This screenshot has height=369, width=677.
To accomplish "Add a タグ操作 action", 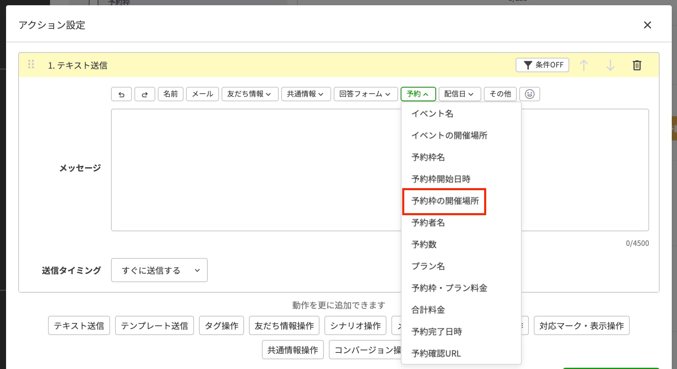I will tap(221, 325).
